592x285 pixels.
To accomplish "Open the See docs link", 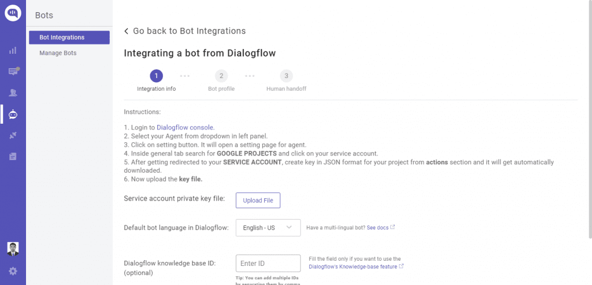I will tap(378, 228).
